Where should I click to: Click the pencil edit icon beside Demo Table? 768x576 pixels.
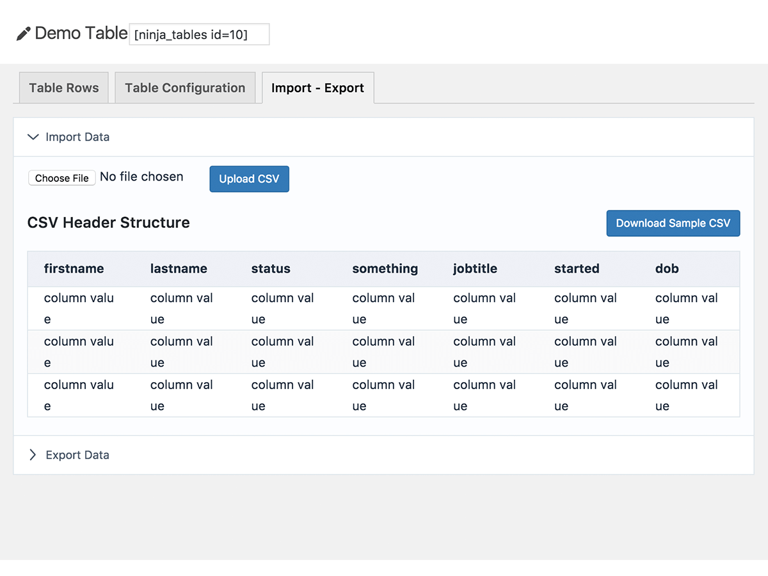coord(23,33)
